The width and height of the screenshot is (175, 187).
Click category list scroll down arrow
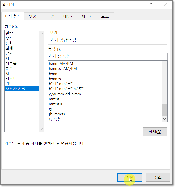coord(42,129)
